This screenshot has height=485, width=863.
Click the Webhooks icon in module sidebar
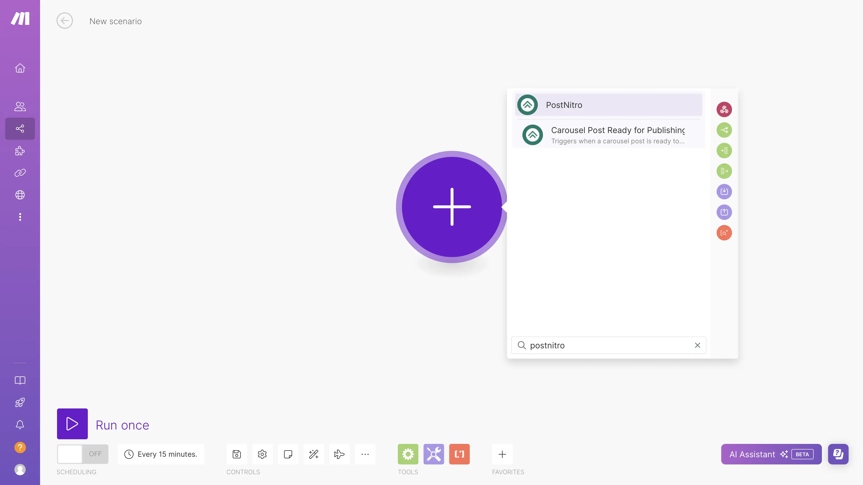pos(724,110)
